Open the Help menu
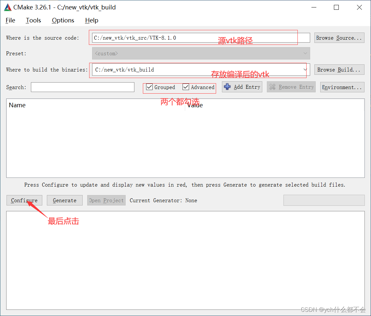Screen dimensions: 371x316 [91, 20]
